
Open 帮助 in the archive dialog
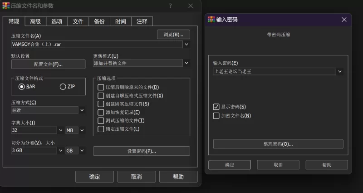pos(178,177)
